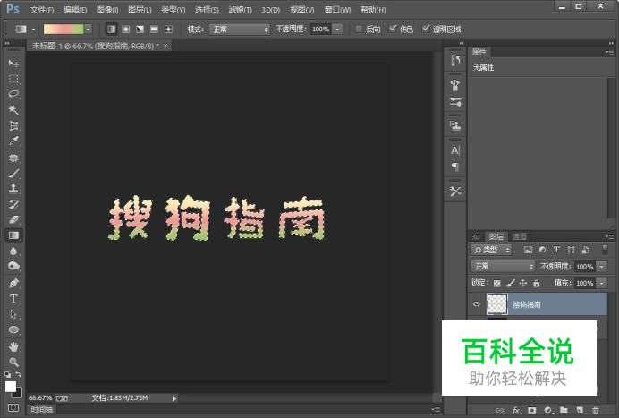
Task: Hide the 搜狗指南 layer with eye icon
Action: point(477,303)
